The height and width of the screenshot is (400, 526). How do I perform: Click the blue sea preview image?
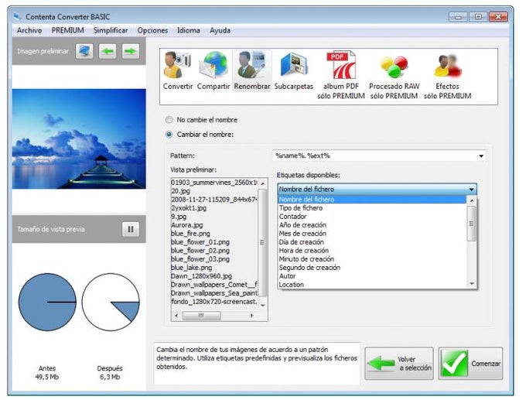pos(79,138)
